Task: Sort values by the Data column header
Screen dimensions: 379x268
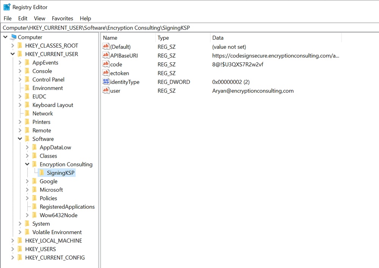Action: click(276, 38)
